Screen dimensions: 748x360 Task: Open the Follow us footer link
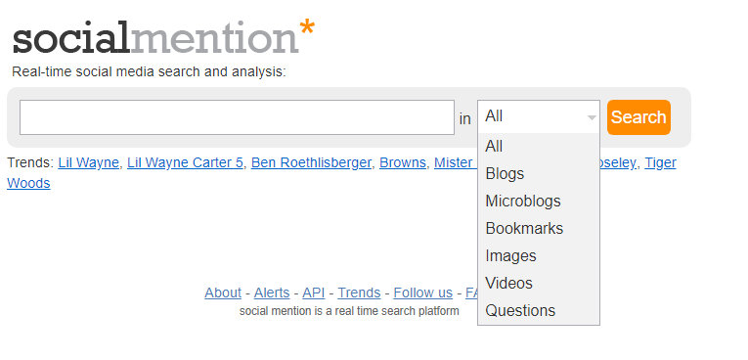point(422,292)
